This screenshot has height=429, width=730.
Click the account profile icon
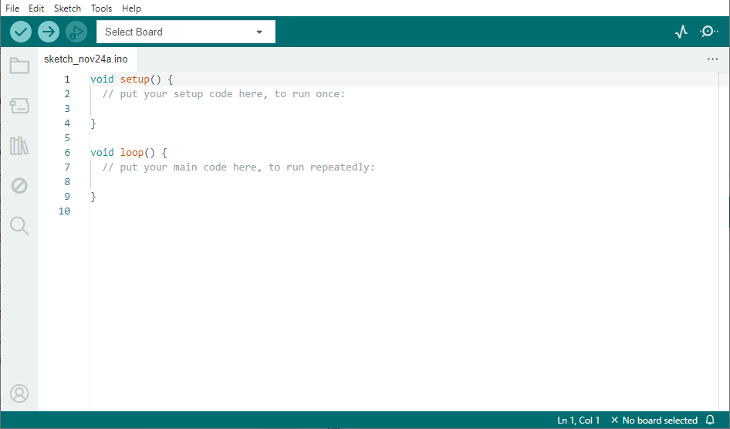point(19,394)
